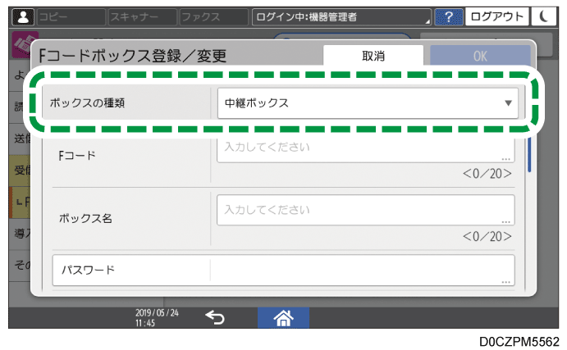Tap the Fコードボックス登録/変更 title
Viewport: 567px width, 350px height.
132,56
